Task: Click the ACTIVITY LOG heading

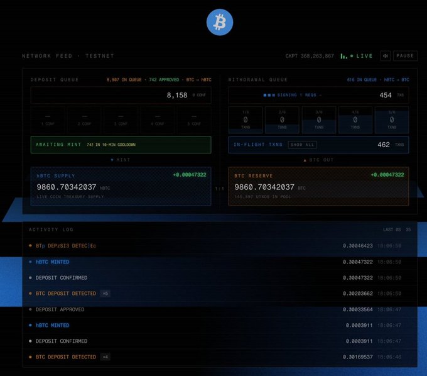Action: (51, 229)
